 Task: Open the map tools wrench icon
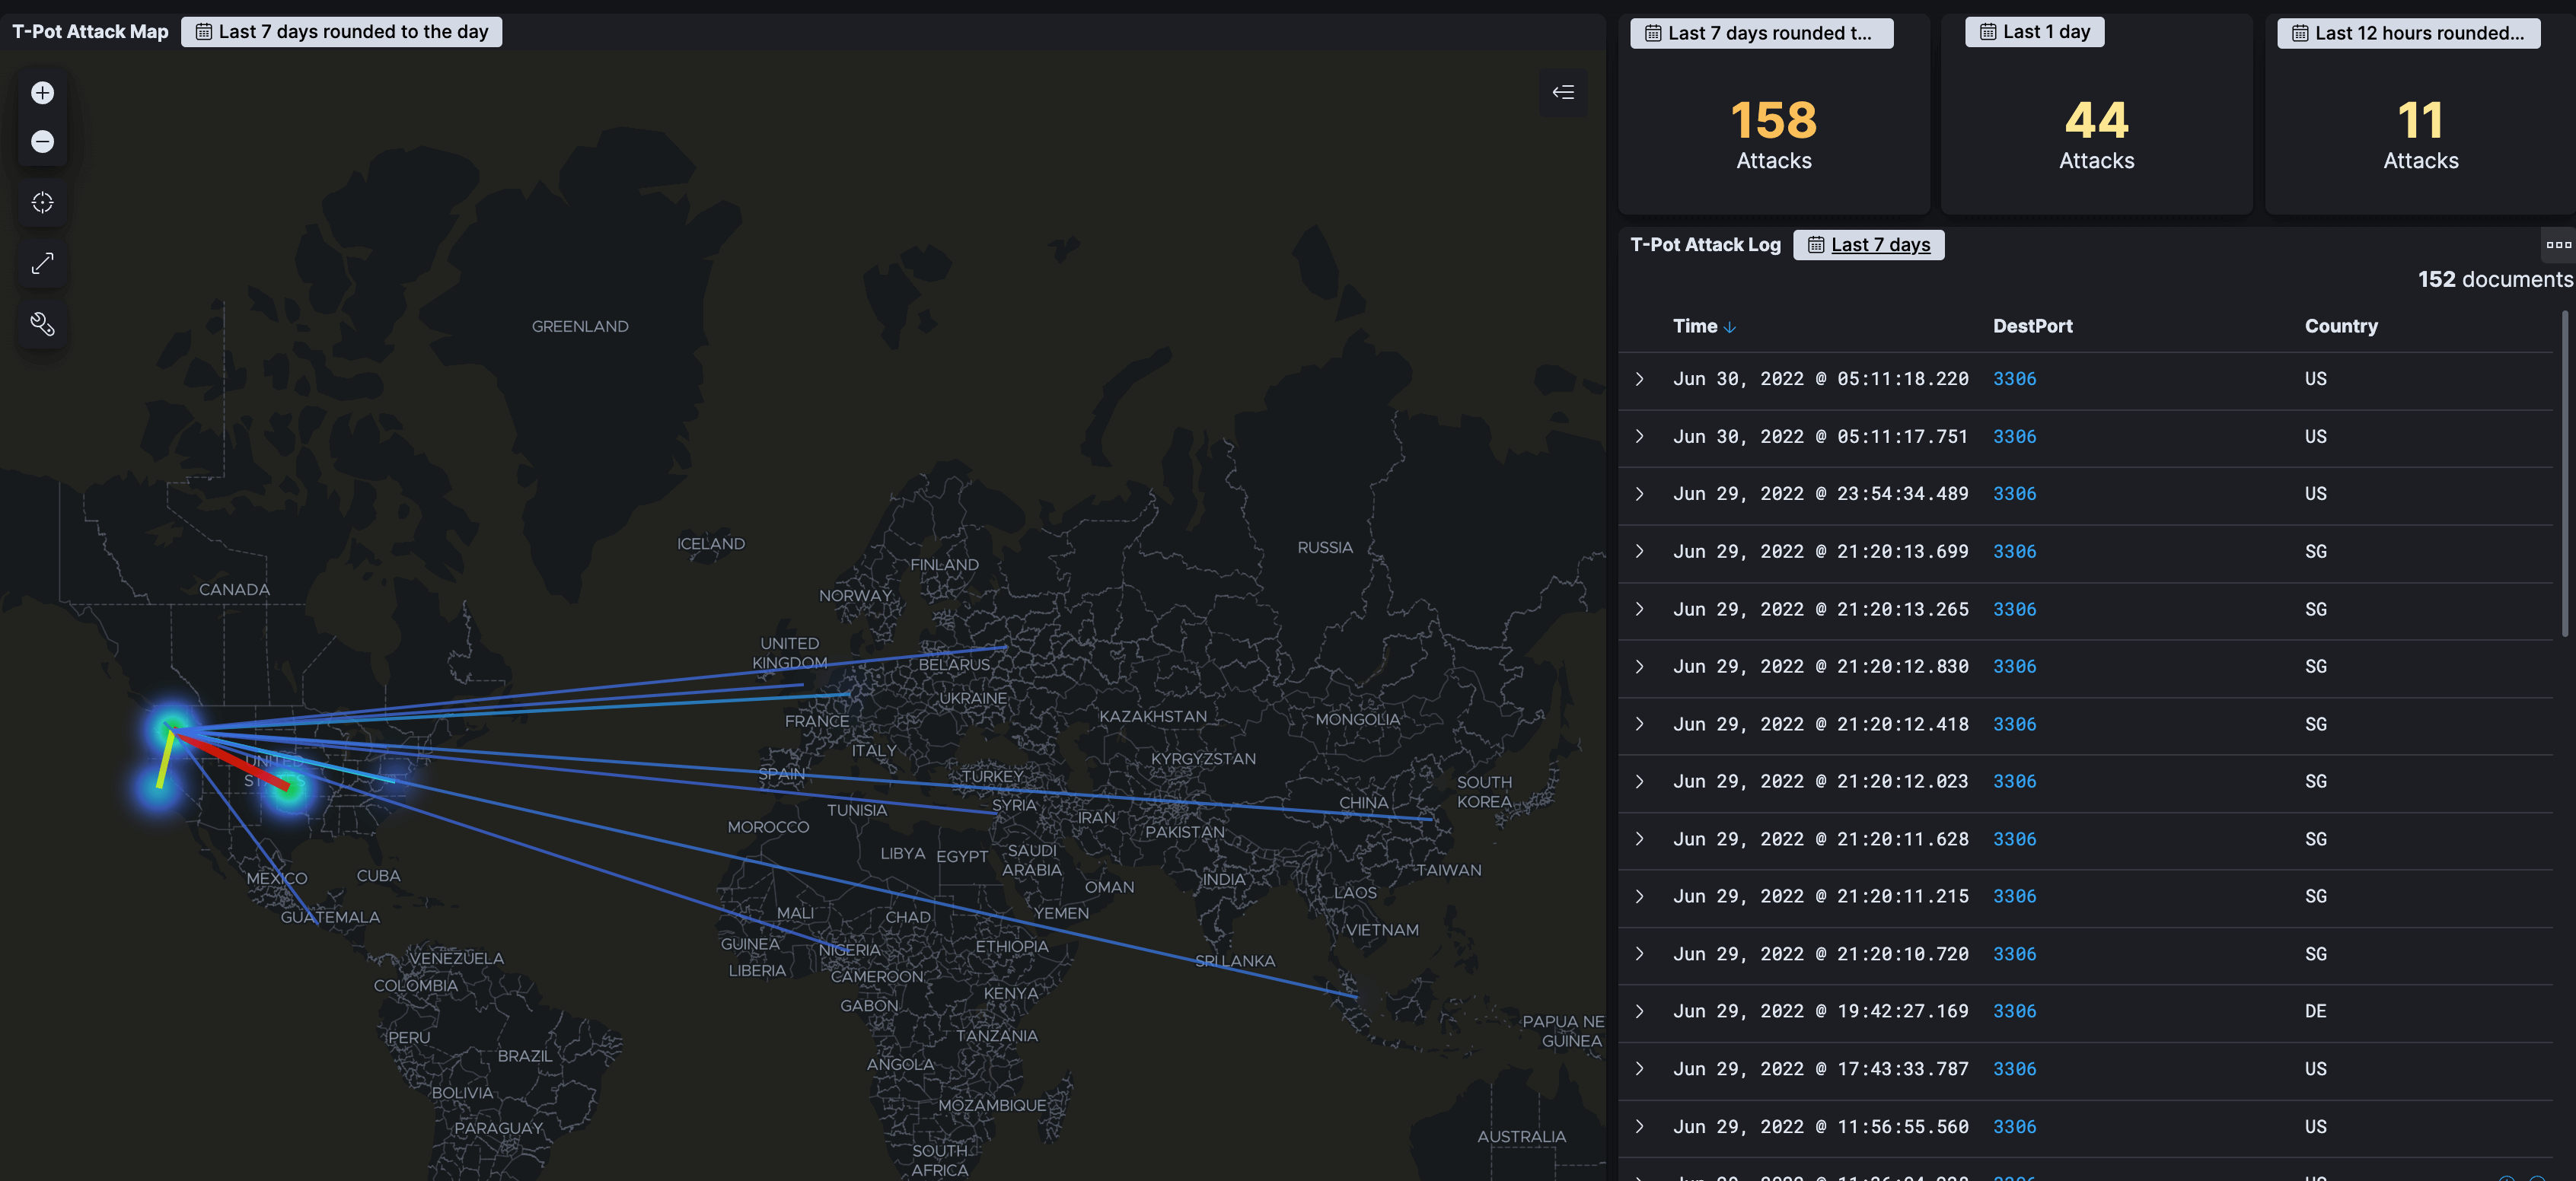pyautogui.click(x=42, y=323)
